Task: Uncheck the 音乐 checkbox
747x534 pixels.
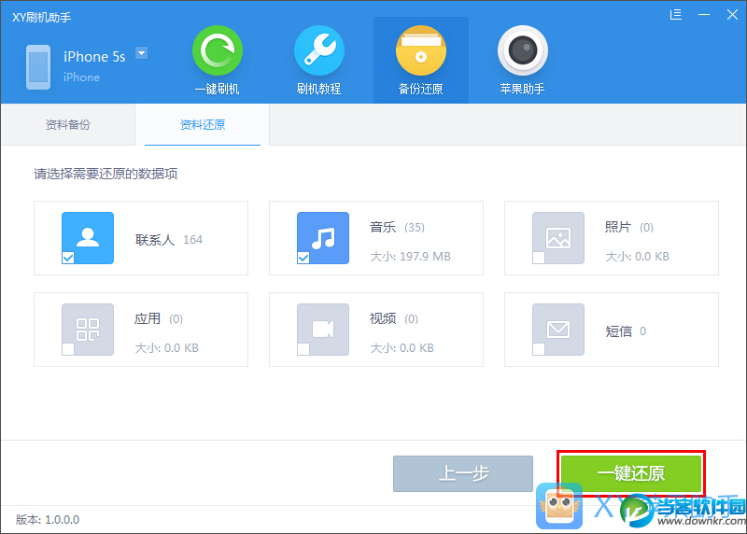Action: coord(303,258)
